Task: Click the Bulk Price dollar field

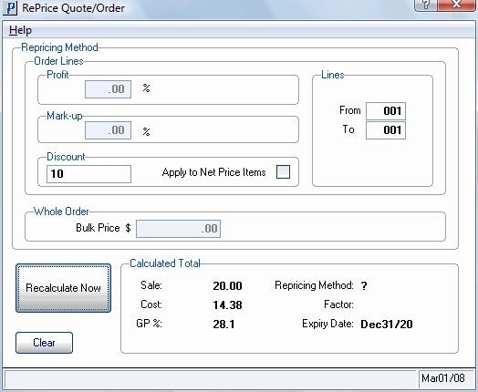Action: point(178,229)
